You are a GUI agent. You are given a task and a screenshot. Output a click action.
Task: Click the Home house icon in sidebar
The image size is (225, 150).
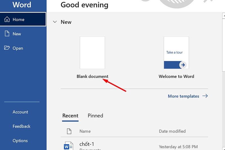(x=7, y=19)
